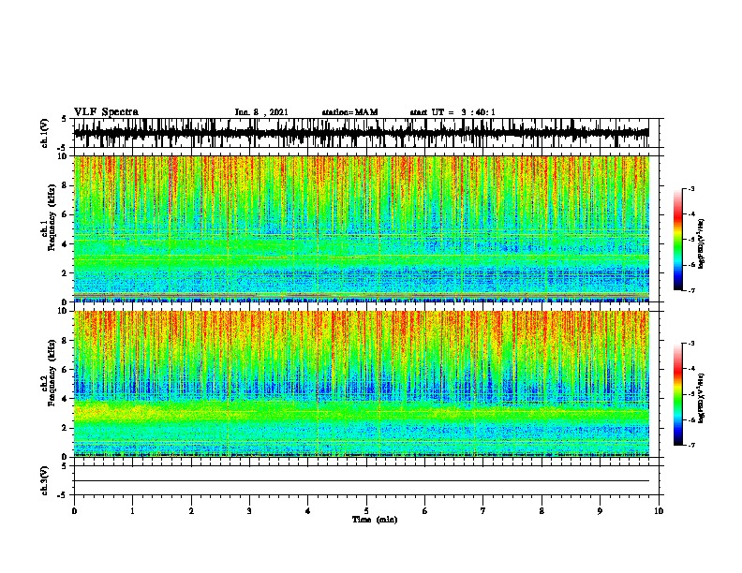This screenshot has height=573, width=742.
Task: Click time axis tick label 9
Action: [x=600, y=511]
